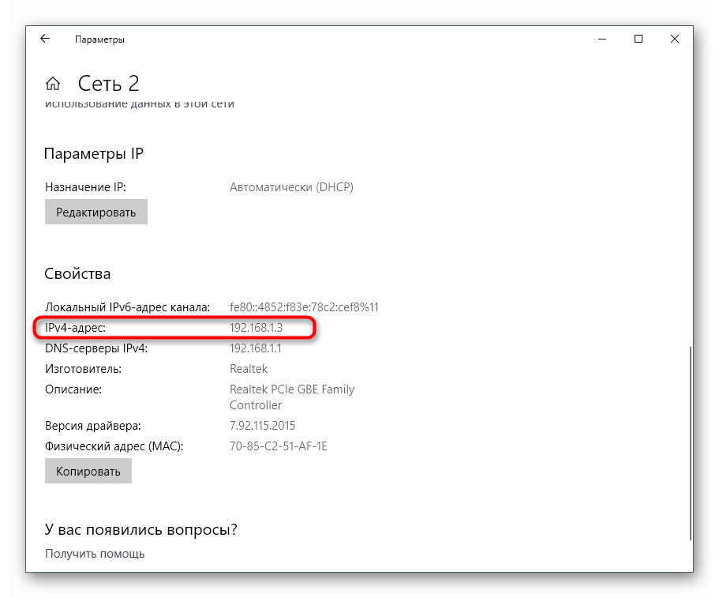This screenshot has height=598, width=719.
Task: Minimize the Параметры window
Action: (602, 39)
